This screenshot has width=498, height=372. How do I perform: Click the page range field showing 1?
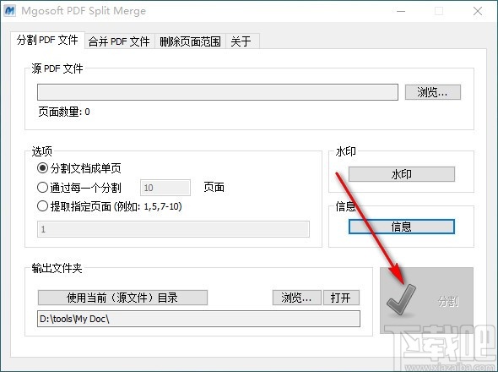[x=173, y=229]
